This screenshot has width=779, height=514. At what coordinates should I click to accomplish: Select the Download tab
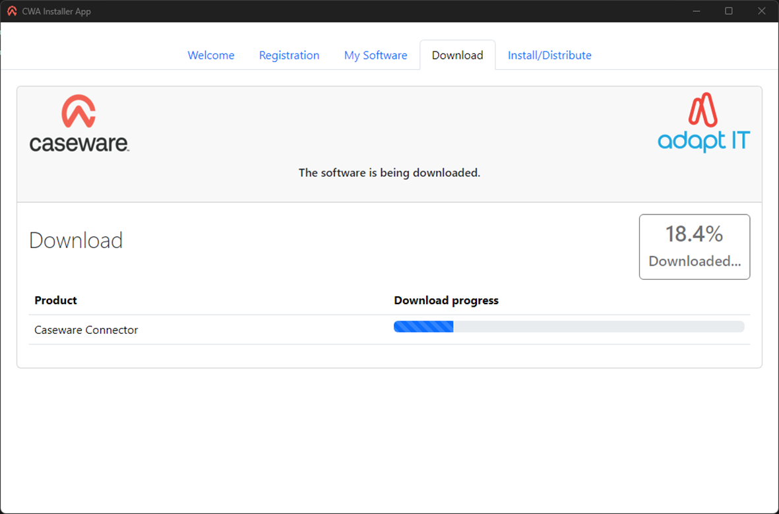point(457,55)
